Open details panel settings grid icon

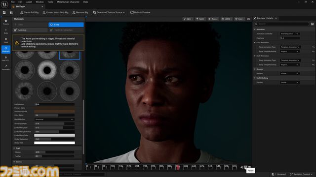pos(312,24)
